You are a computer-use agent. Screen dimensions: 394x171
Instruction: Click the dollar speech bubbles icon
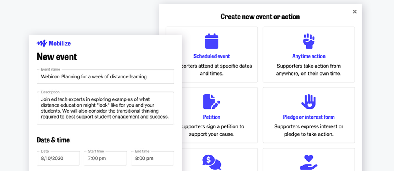click(211, 163)
